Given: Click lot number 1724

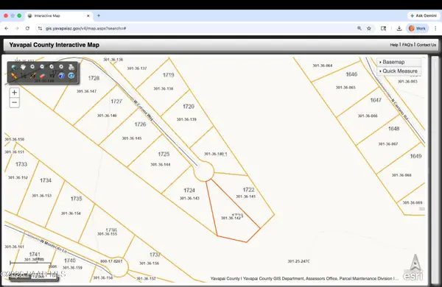Looking at the screenshot, I should pyautogui.click(x=189, y=191).
